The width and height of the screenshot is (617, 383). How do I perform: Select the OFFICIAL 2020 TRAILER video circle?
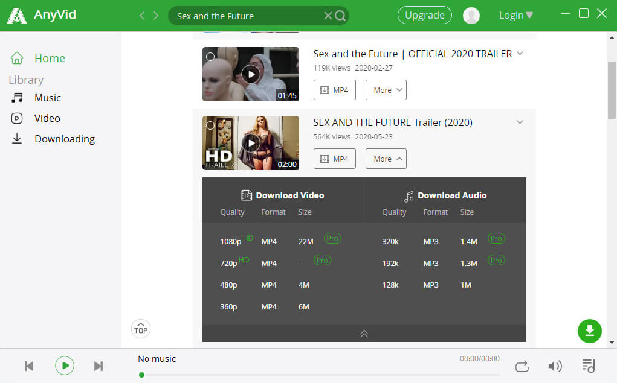(x=210, y=57)
